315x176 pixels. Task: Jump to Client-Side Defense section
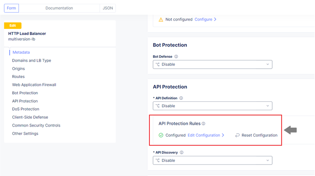click(x=30, y=117)
